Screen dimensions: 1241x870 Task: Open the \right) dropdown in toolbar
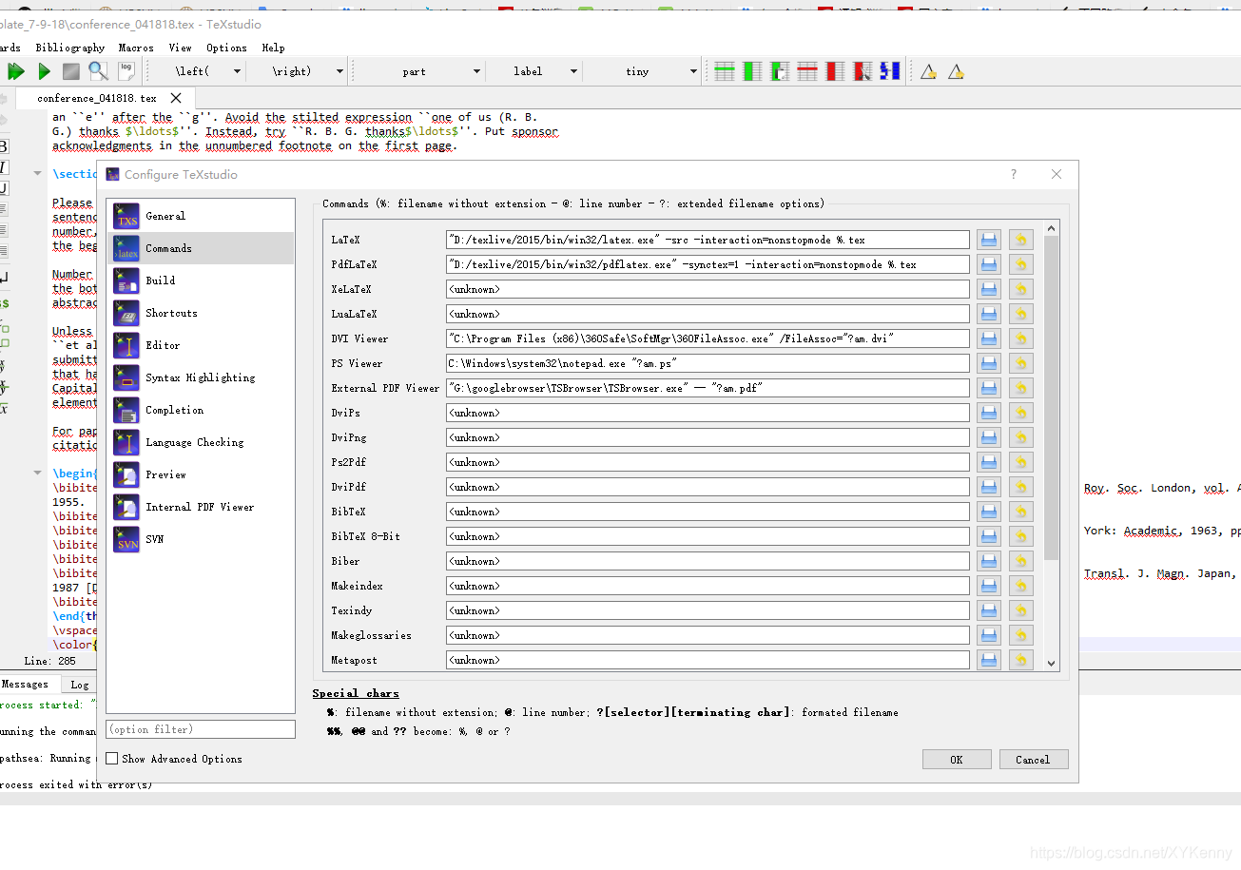tap(339, 71)
